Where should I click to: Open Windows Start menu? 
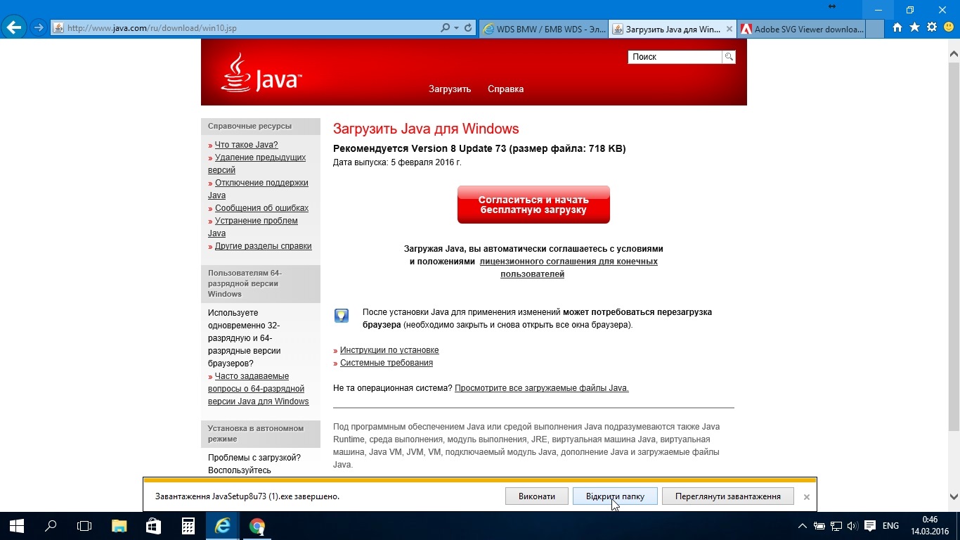click(x=17, y=526)
